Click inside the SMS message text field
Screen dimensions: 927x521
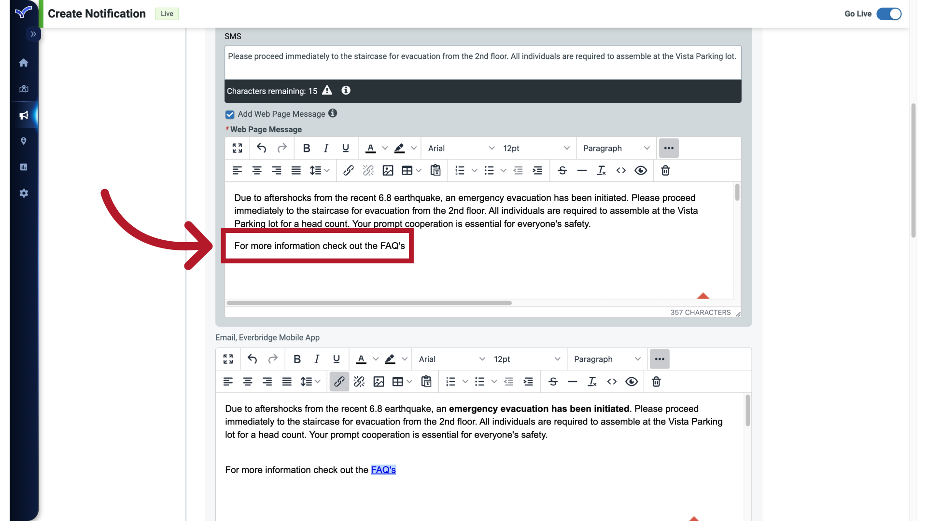pyautogui.click(x=483, y=63)
